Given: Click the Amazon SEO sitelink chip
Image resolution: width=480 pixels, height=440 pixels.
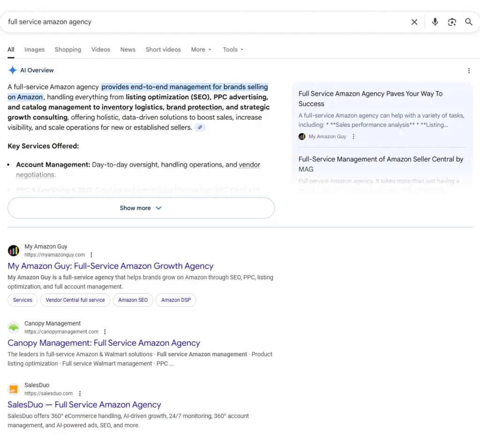Looking at the screenshot, I should coord(133,300).
